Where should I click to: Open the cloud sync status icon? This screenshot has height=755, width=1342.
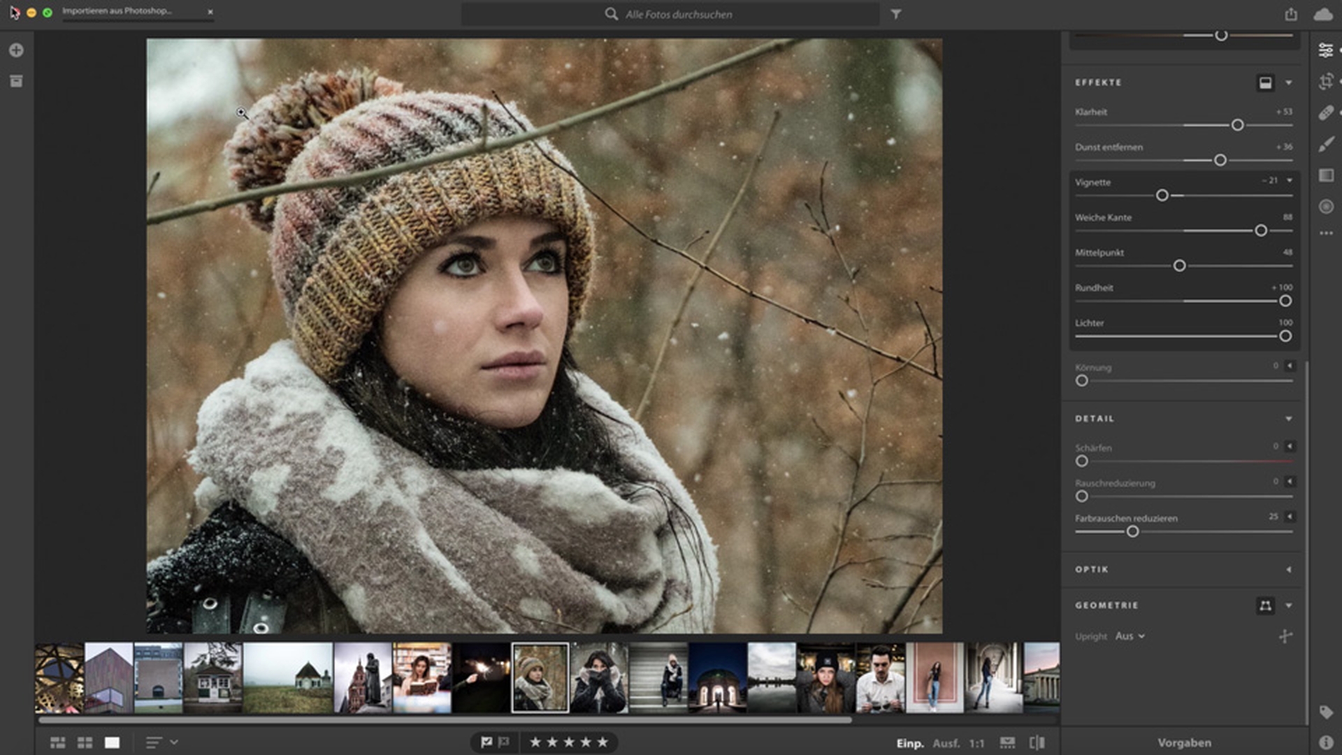coord(1322,15)
